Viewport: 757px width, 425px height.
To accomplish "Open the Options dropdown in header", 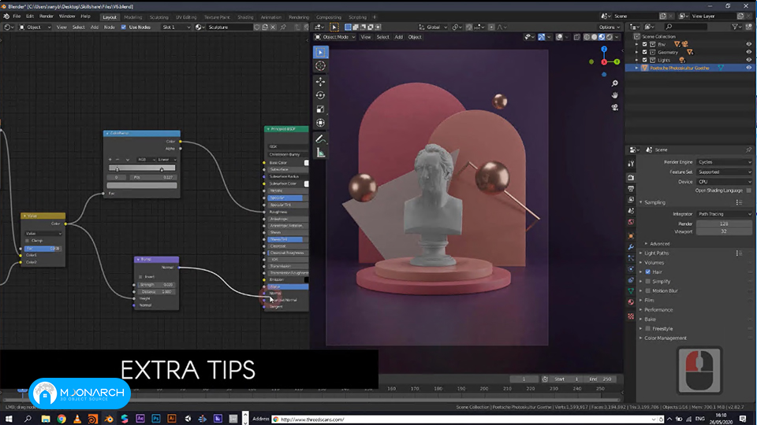I will pyautogui.click(x=610, y=28).
